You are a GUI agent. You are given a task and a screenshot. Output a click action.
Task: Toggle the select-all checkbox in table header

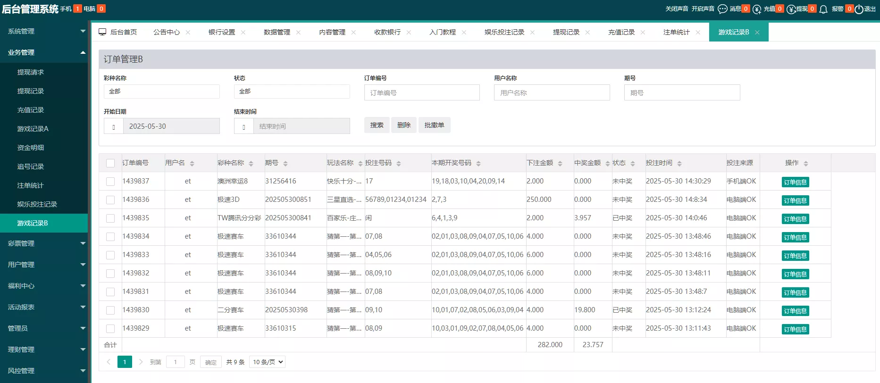click(110, 163)
